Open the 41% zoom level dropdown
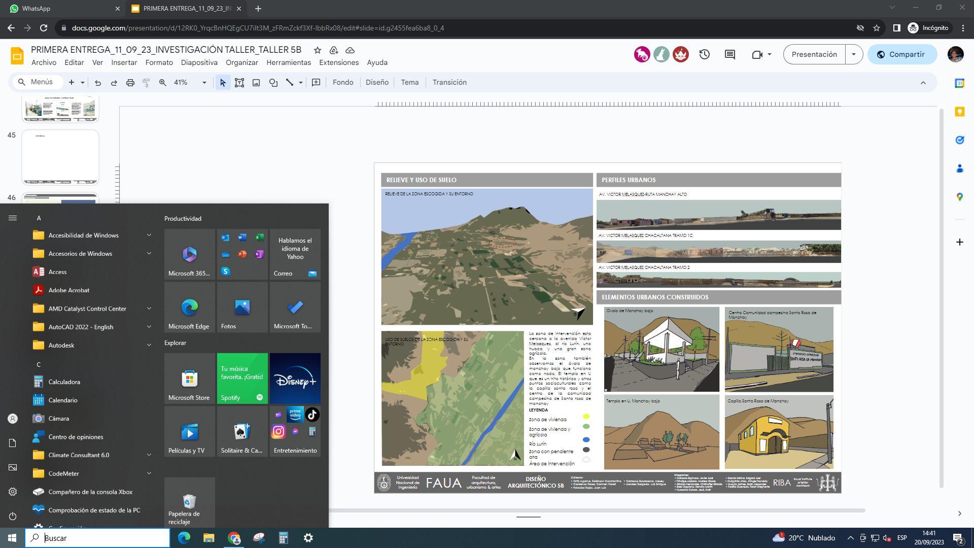 (x=204, y=82)
